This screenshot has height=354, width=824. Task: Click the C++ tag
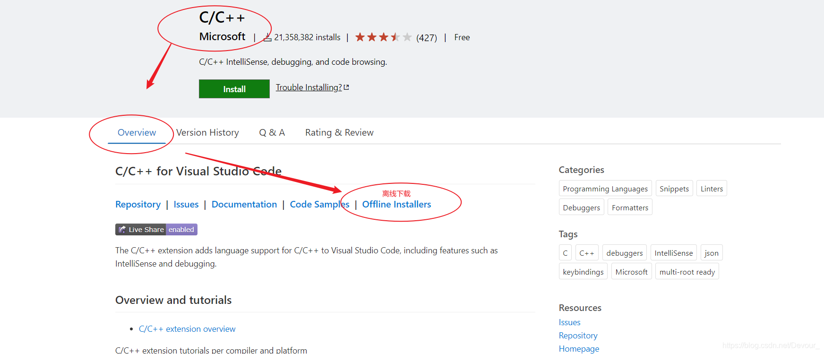(x=587, y=253)
